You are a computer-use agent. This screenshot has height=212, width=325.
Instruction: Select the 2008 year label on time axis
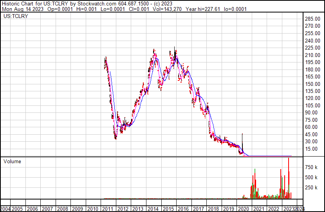62,208
